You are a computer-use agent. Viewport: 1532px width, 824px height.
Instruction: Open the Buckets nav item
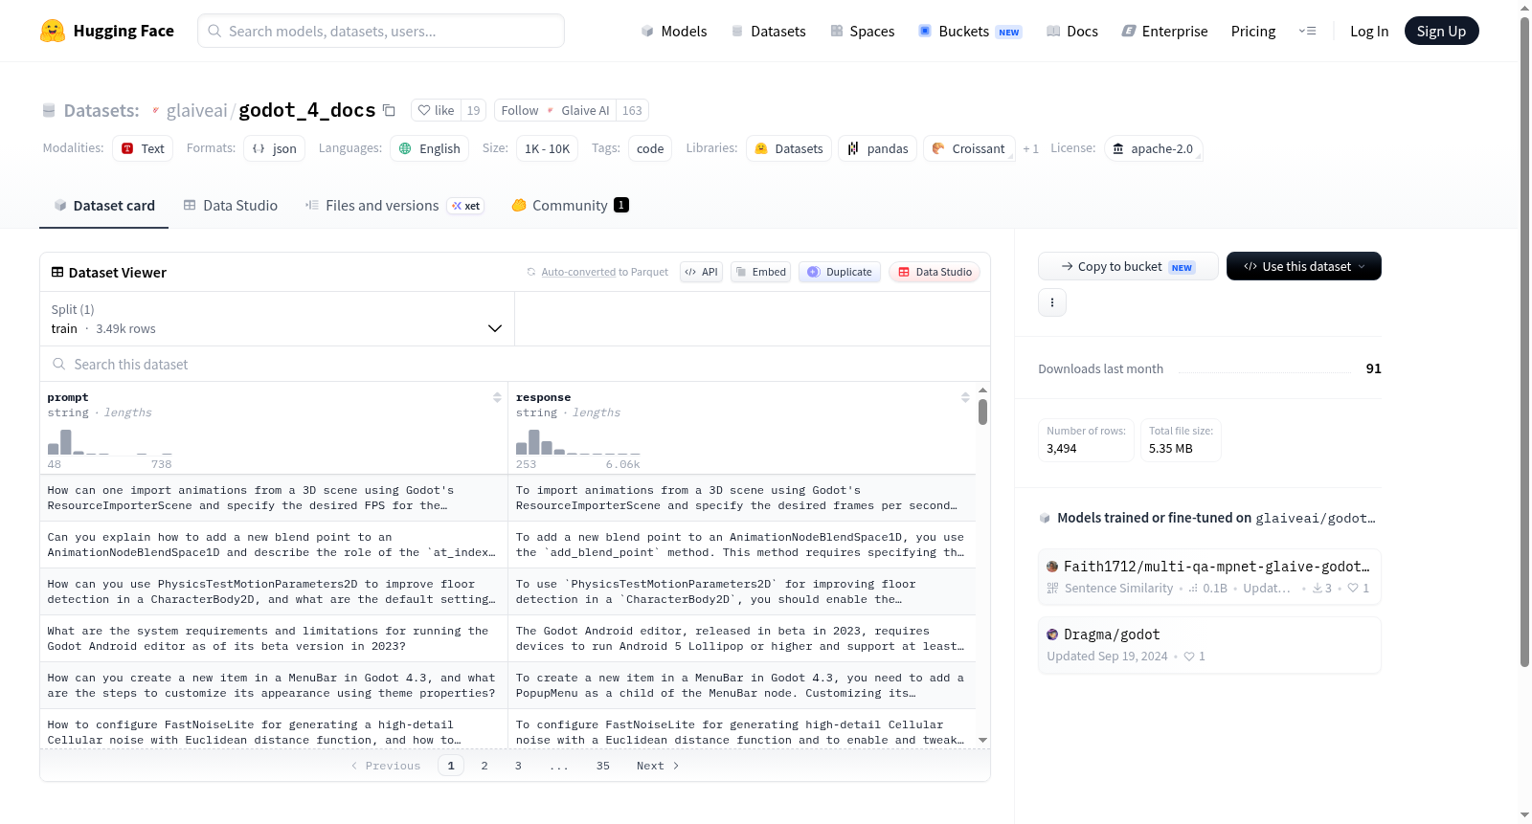(x=970, y=31)
